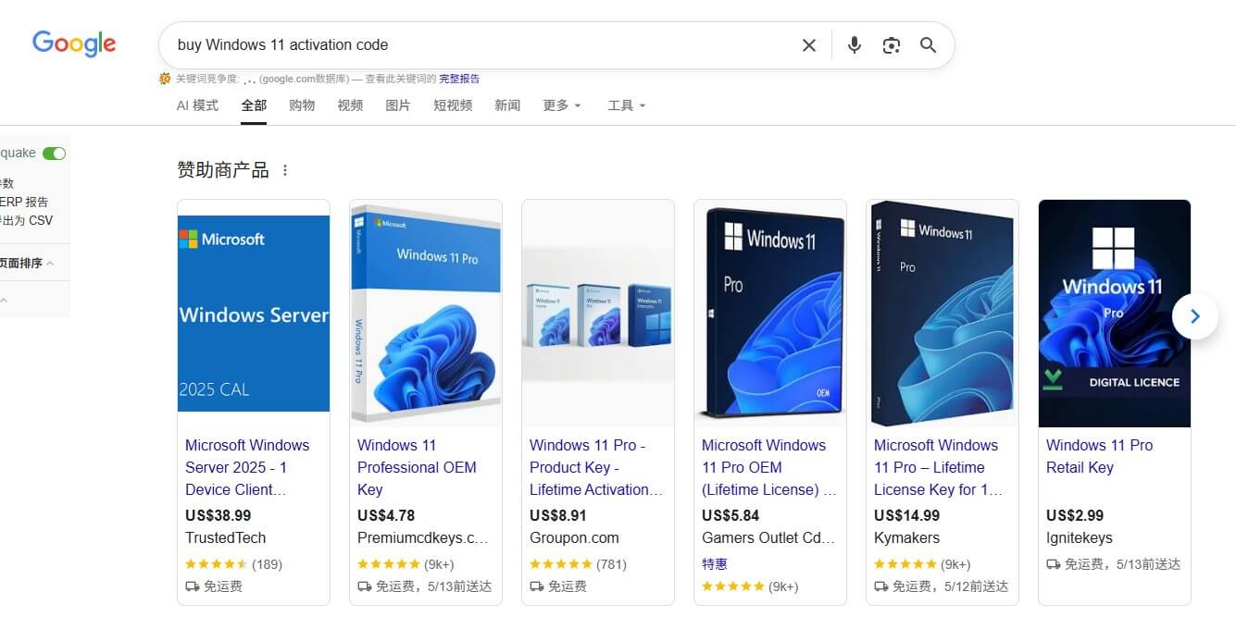Click the (781) rating for Groupon
Viewport: 1236px width, 629px height.
pos(578,563)
